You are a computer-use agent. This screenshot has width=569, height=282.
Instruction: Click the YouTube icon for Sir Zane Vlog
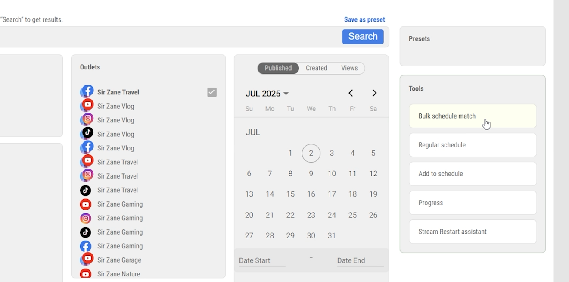tap(87, 106)
